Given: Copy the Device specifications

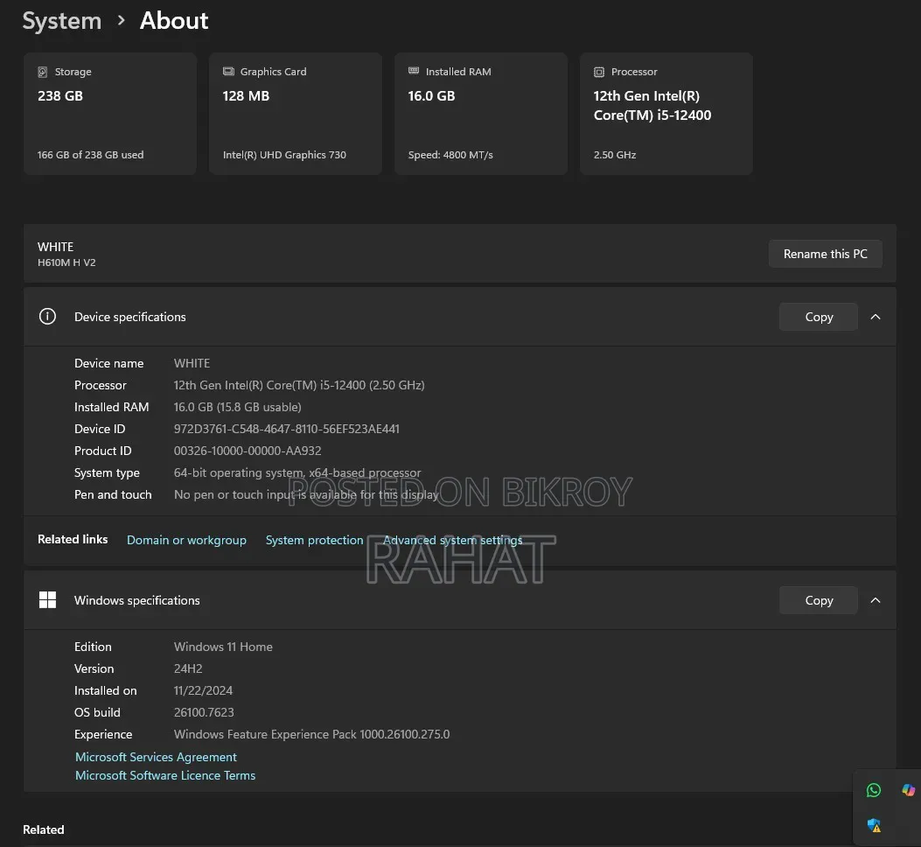Looking at the screenshot, I should coord(818,317).
